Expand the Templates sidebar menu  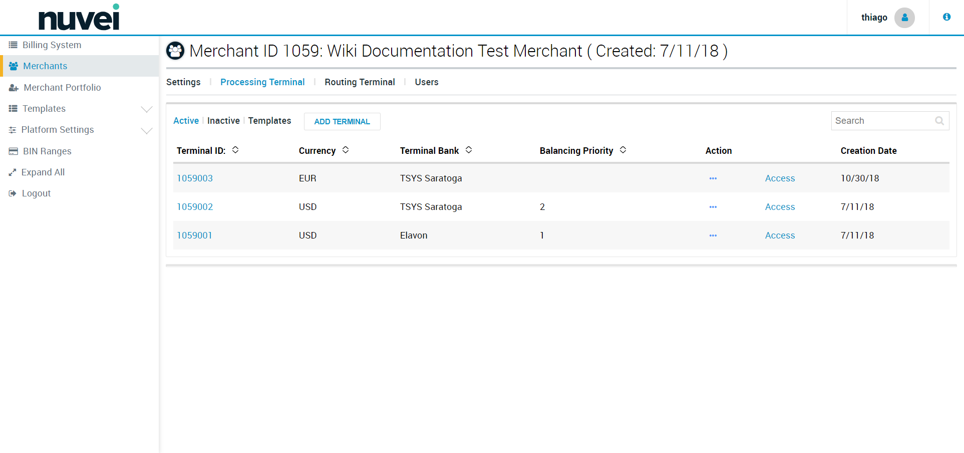coord(146,109)
